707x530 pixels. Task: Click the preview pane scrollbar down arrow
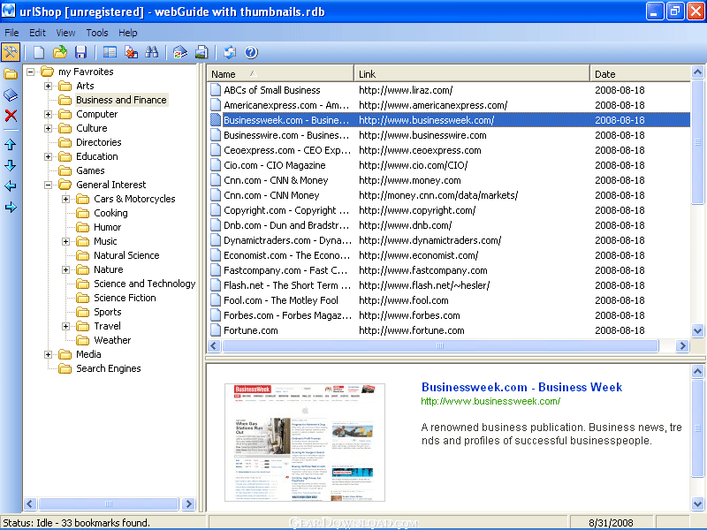697,503
